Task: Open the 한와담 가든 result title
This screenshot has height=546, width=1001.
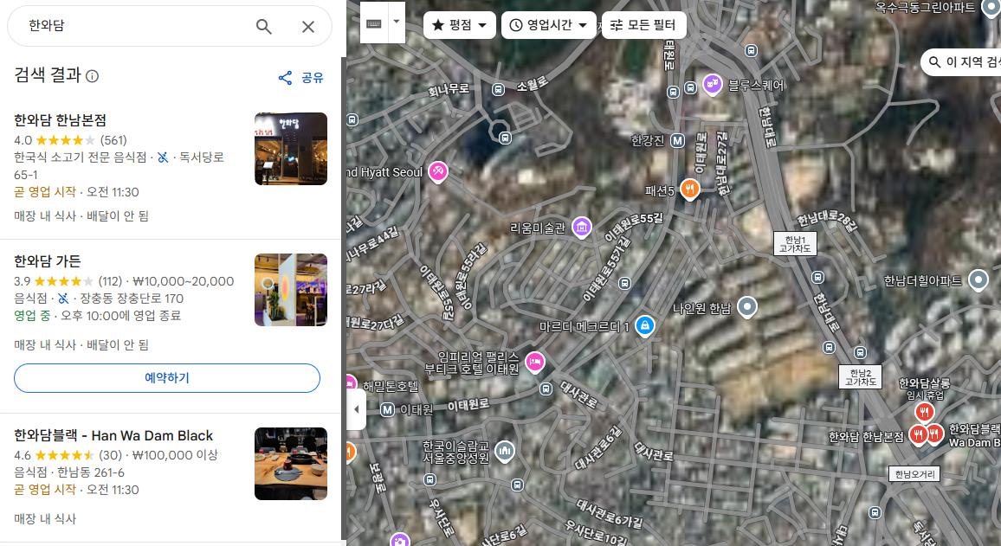Action: (48, 260)
